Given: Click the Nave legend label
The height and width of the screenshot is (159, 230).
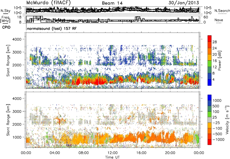Looking at the screenshot, I should tap(219, 20).
